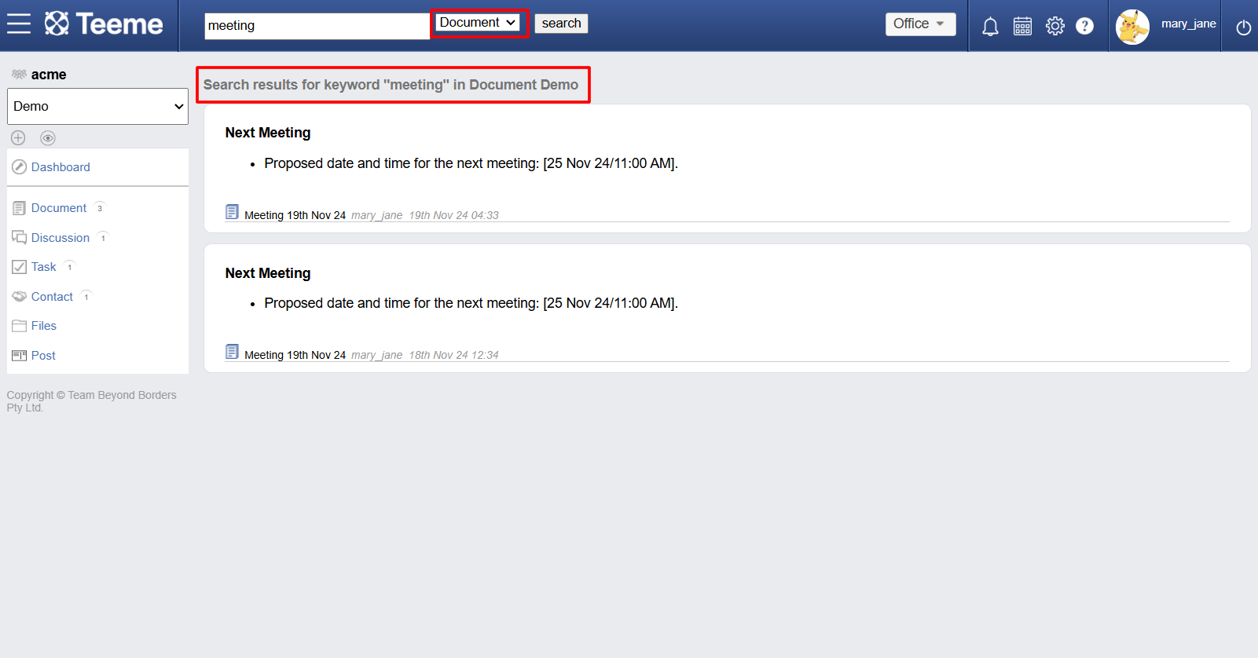
Task: Open Post section in sidebar
Action: coord(43,356)
